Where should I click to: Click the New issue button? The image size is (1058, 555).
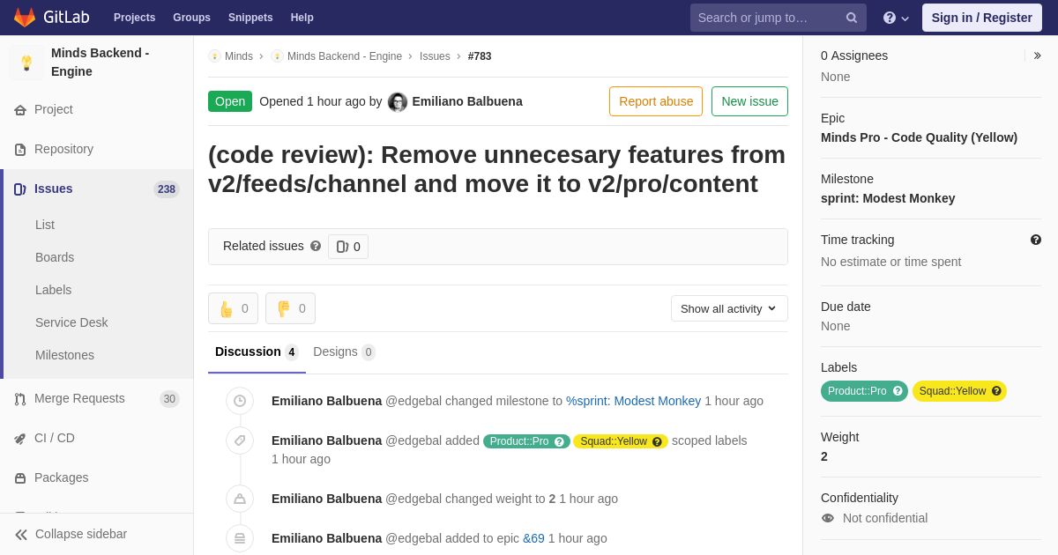point(749,101)
